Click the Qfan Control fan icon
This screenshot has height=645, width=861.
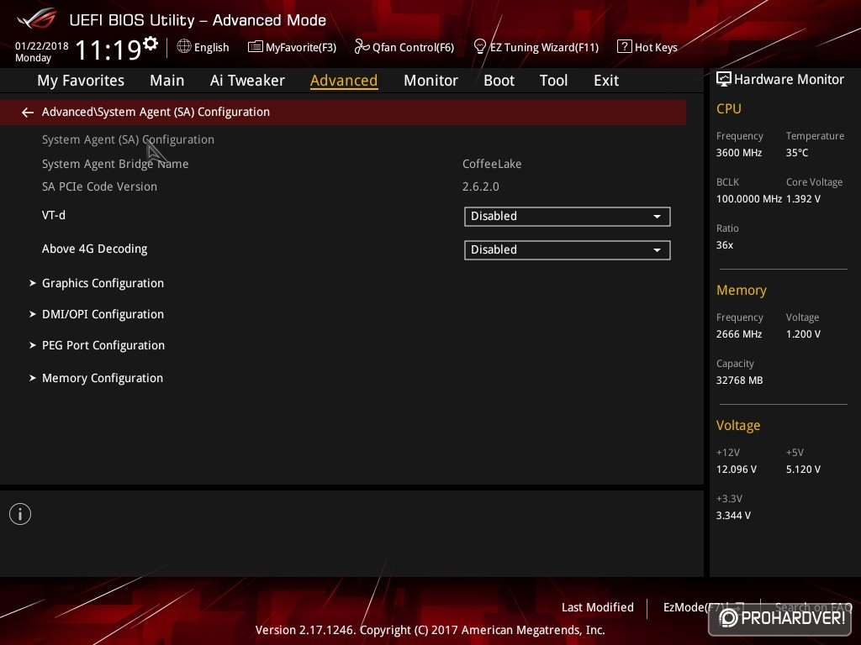point(362,47)
